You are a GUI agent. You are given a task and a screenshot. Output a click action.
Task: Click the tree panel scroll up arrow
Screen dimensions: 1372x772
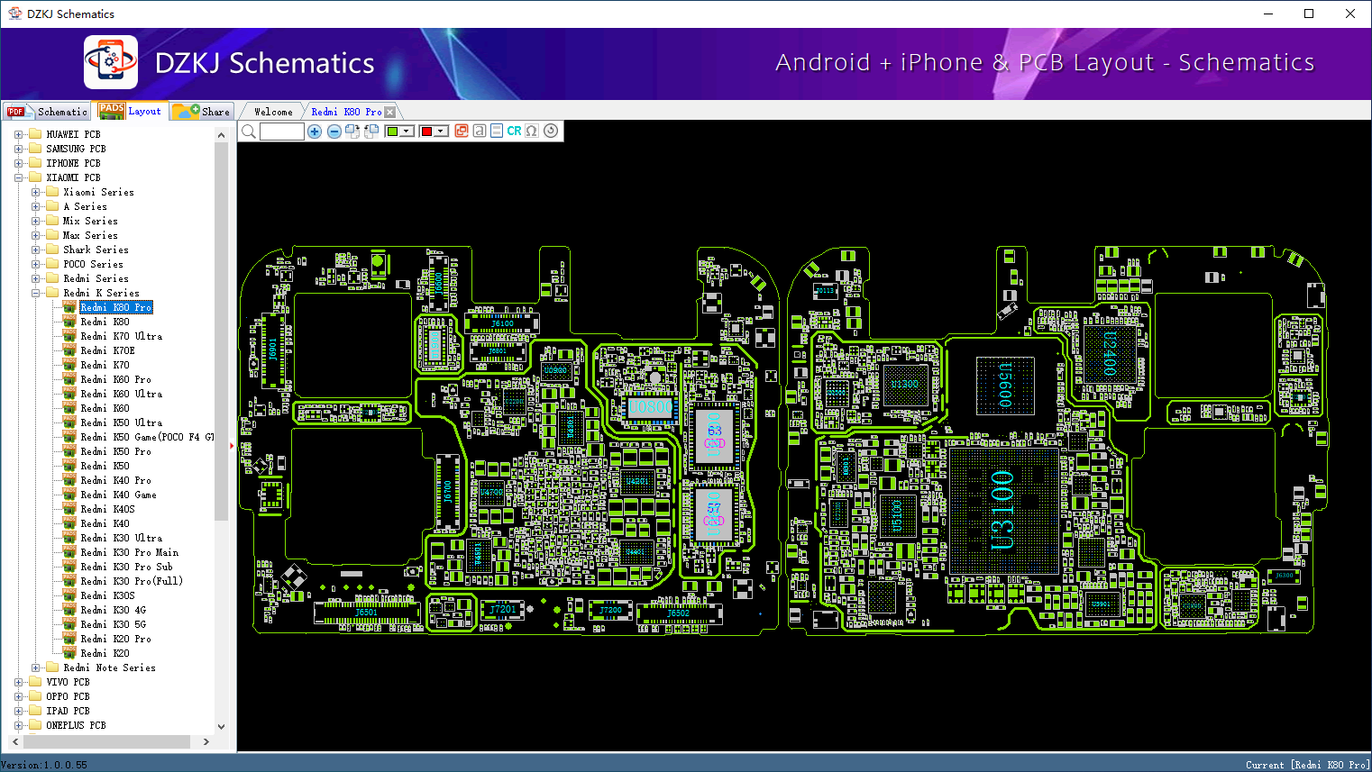[222, 135]
